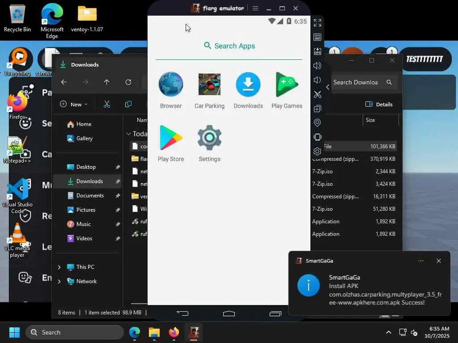Expand the Network tree node
Image resolution: width=458 pixels, height=343 pixels.
coord(59,281)
